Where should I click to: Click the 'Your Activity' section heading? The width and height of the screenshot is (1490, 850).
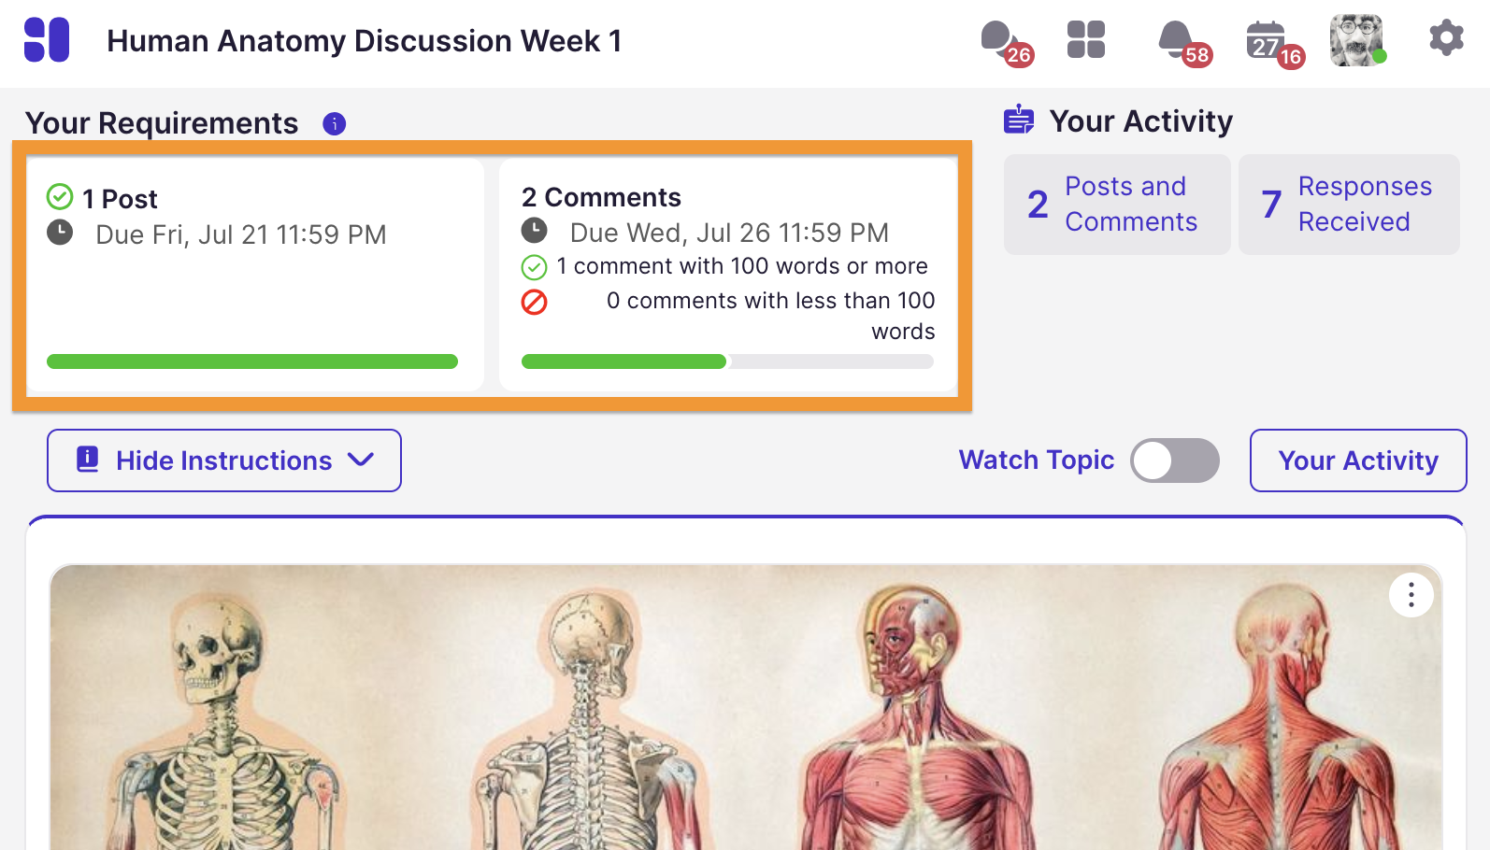tap(1141, 121)
